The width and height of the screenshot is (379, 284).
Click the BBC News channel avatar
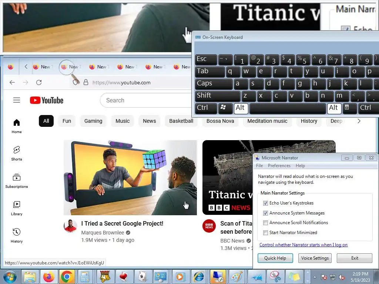click(x=209, y=226)
